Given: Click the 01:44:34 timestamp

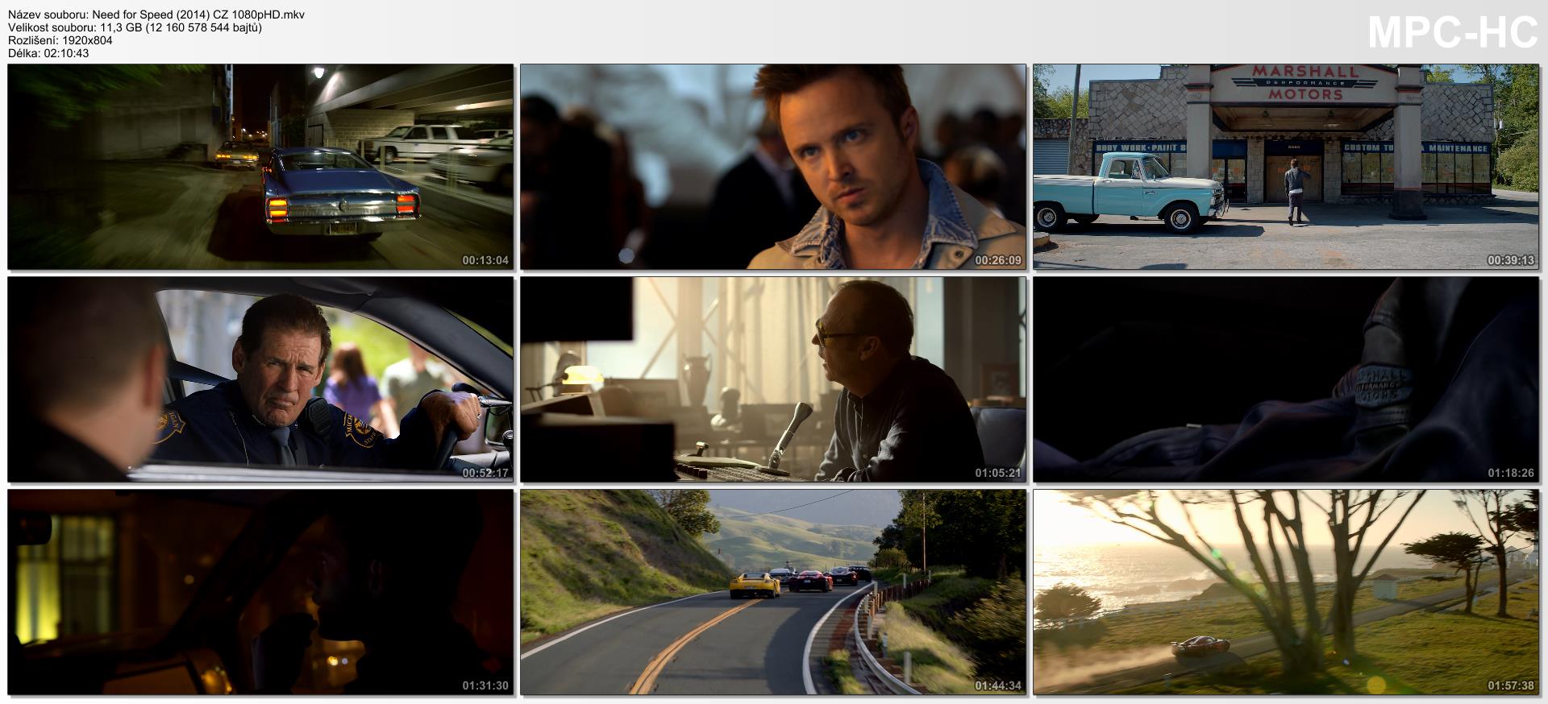Looking at the screenshot, I should click(x=998, y=686).
